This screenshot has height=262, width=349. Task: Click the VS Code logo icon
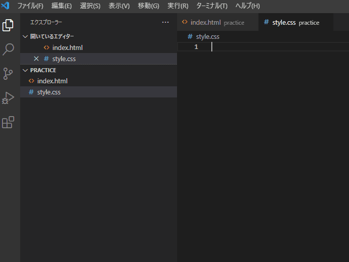pos(6,6)
